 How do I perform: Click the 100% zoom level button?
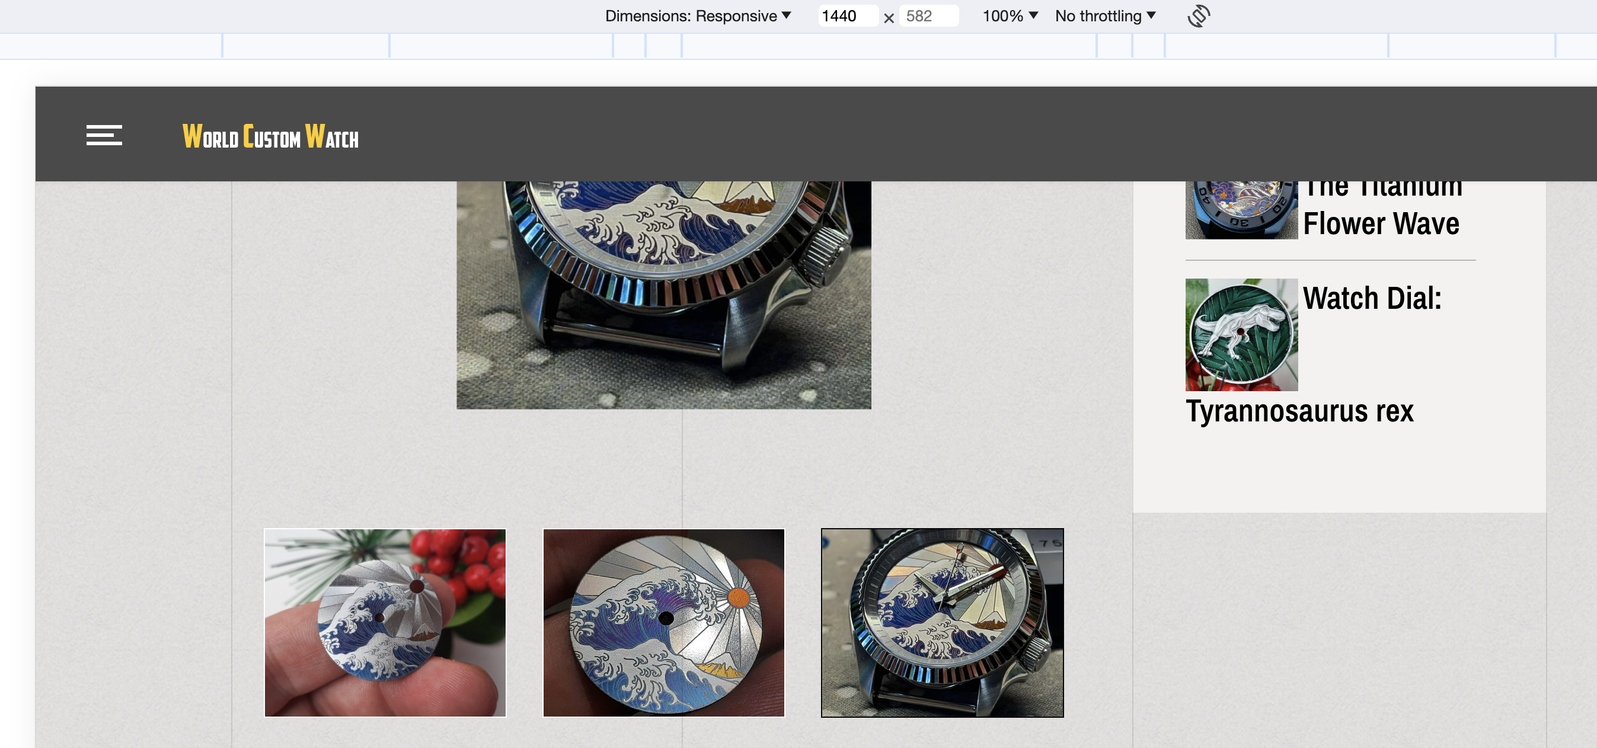(x=1010, y=15)
